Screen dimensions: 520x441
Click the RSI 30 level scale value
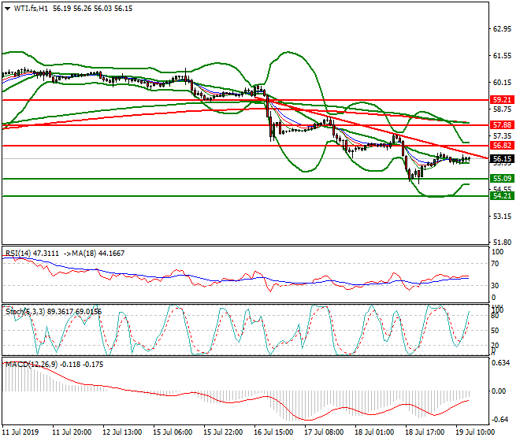495,286
